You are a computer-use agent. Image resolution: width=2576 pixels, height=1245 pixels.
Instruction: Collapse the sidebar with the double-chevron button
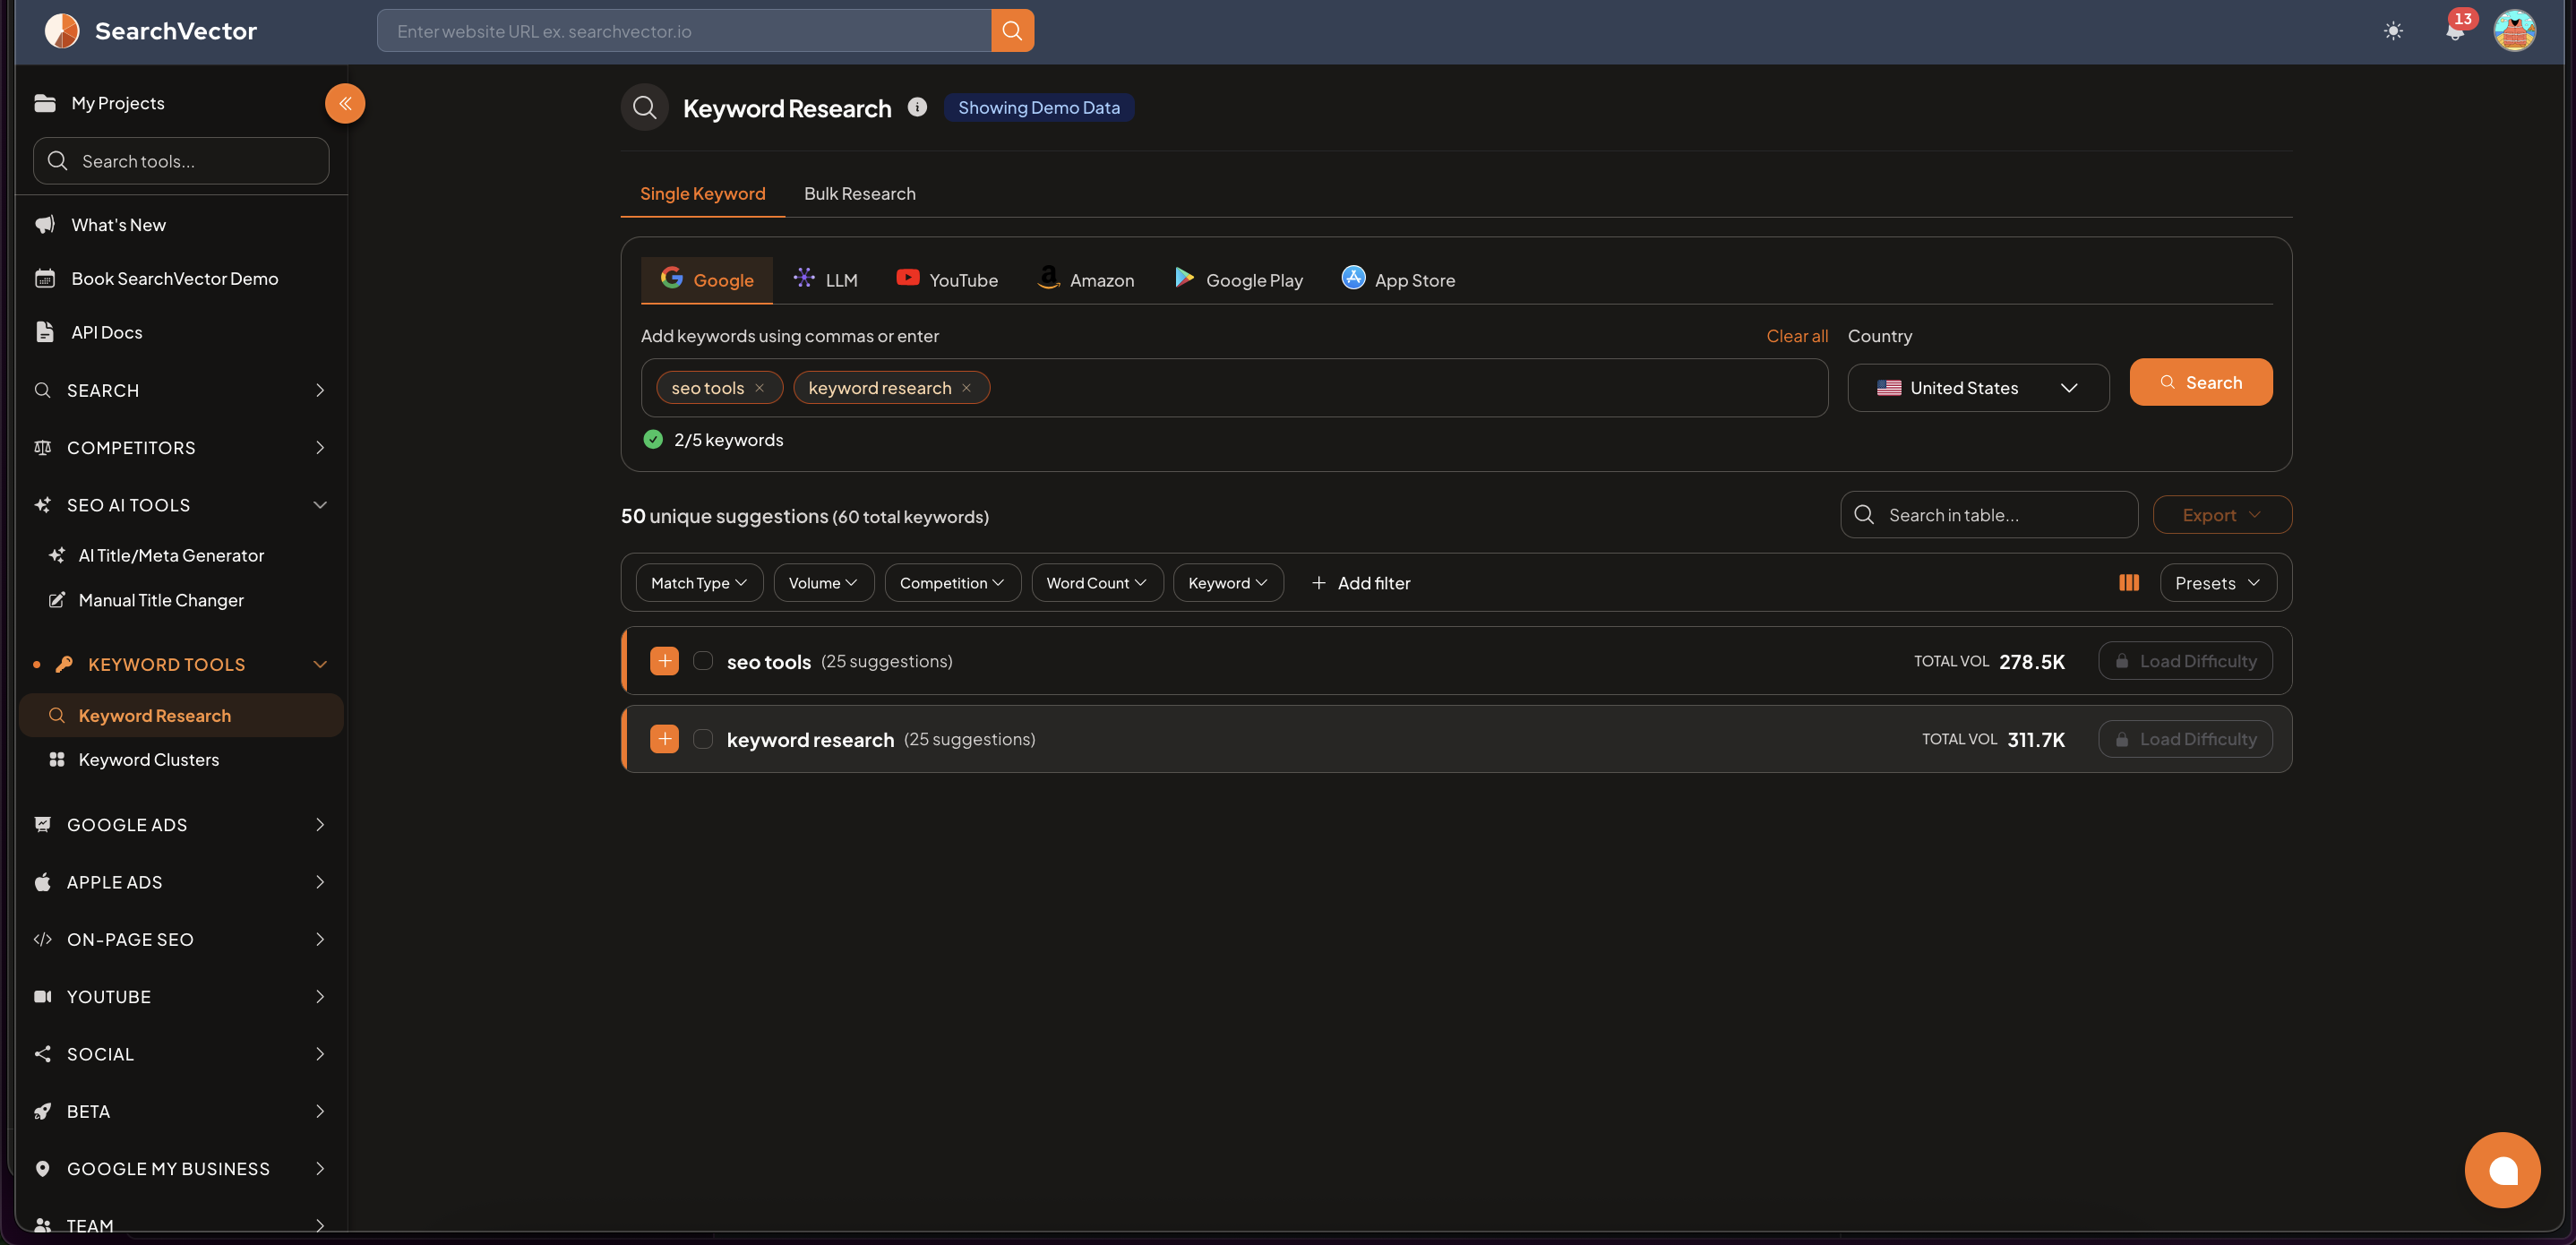[345, 103]
